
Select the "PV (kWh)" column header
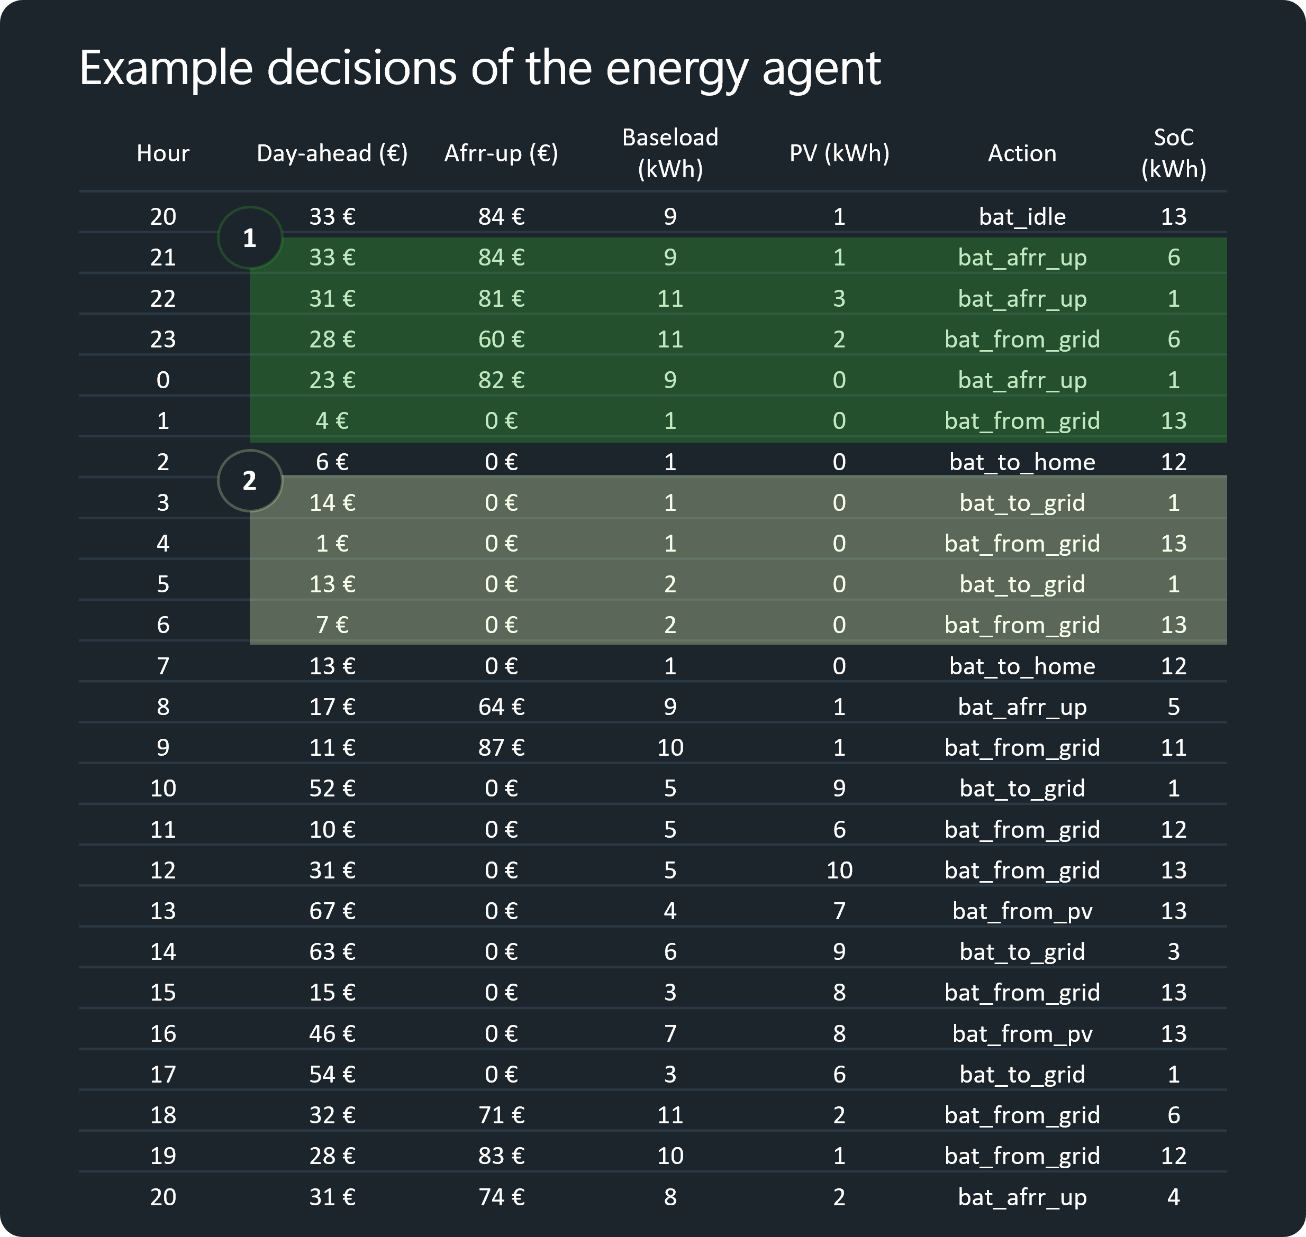pyautogui.click(x=839, y=153)
